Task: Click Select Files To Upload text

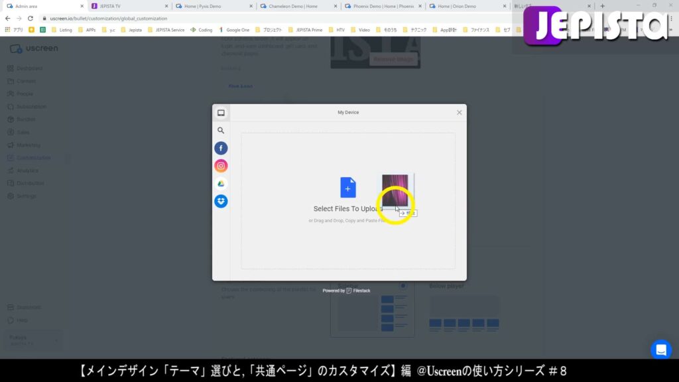Action: (x=347, y=209)
